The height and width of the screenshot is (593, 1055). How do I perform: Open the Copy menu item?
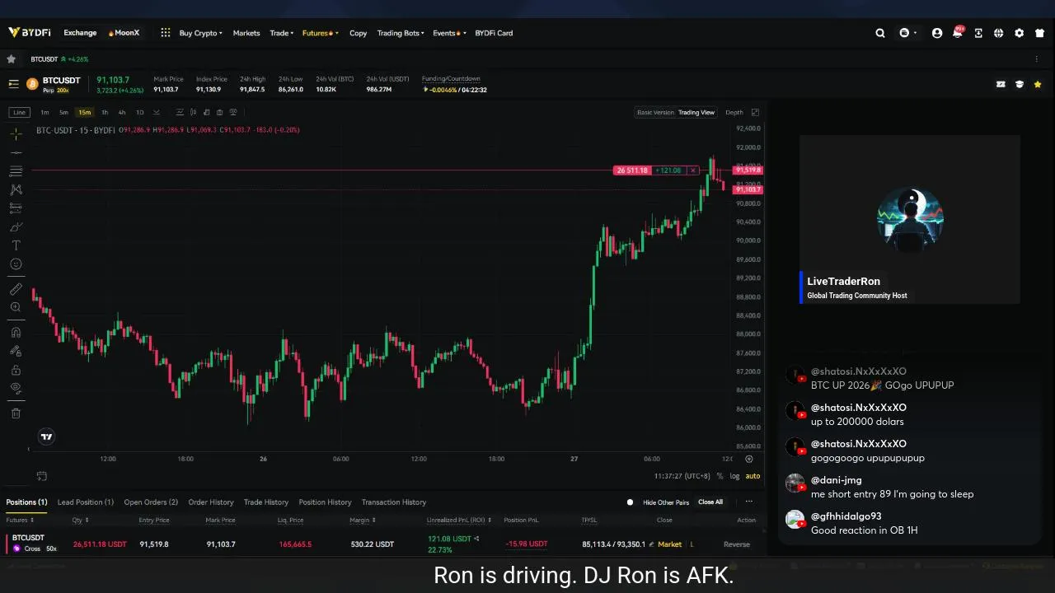coord(358,33)
